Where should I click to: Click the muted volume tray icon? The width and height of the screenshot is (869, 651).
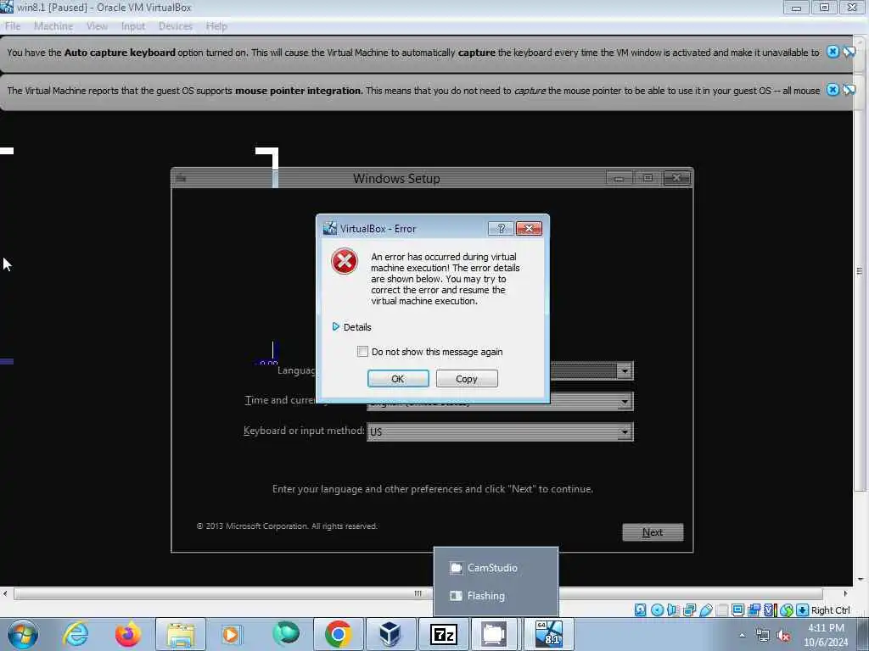pyautogui.click(x=783, y=636)
